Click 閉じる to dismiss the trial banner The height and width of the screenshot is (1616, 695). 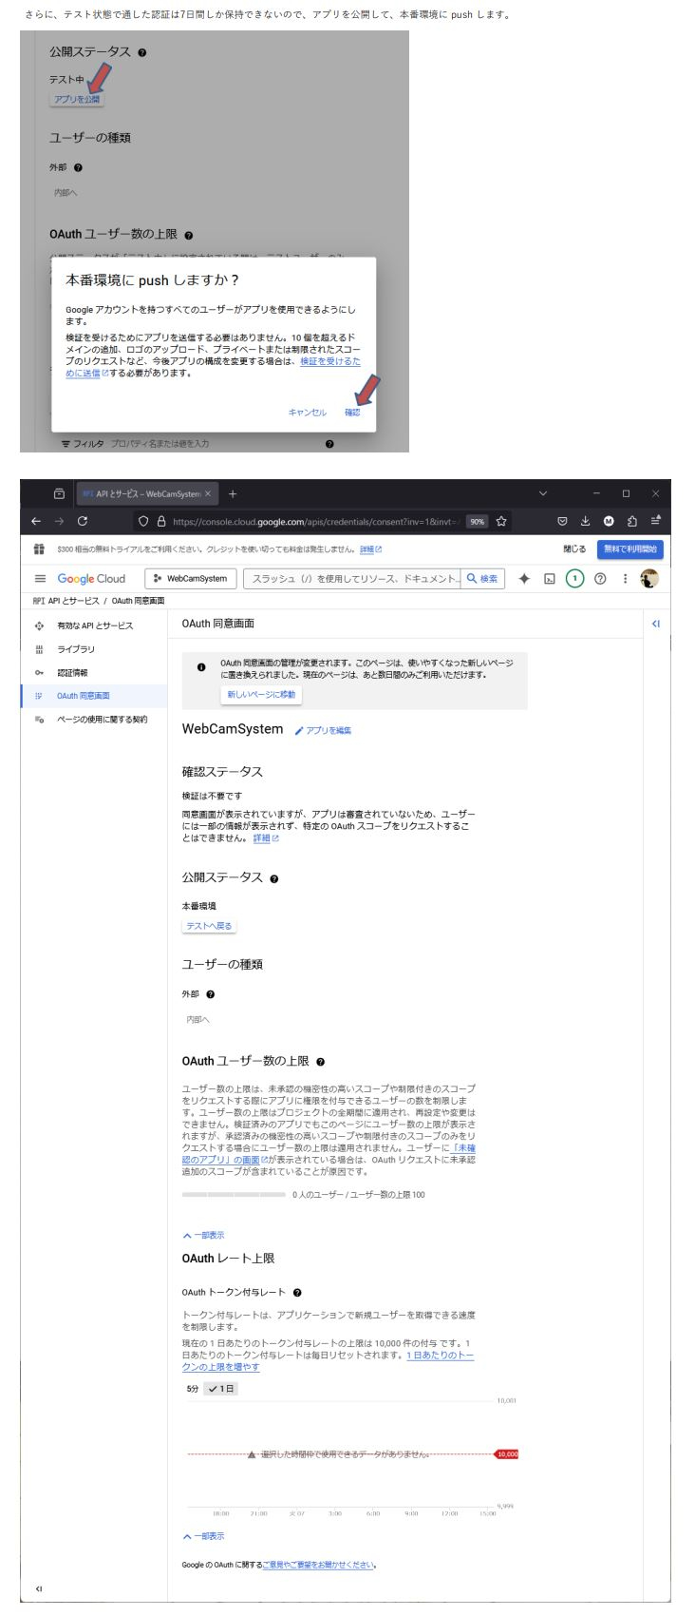[573, 549]
